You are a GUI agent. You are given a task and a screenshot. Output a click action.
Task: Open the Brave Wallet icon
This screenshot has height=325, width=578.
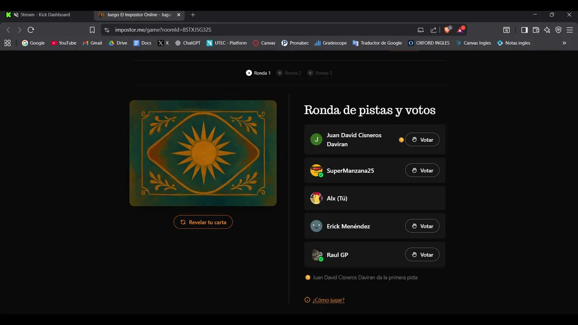tap(536, 30)
